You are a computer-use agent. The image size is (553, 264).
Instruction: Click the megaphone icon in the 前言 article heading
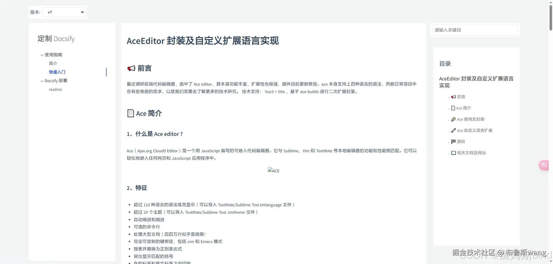[131, 68]
